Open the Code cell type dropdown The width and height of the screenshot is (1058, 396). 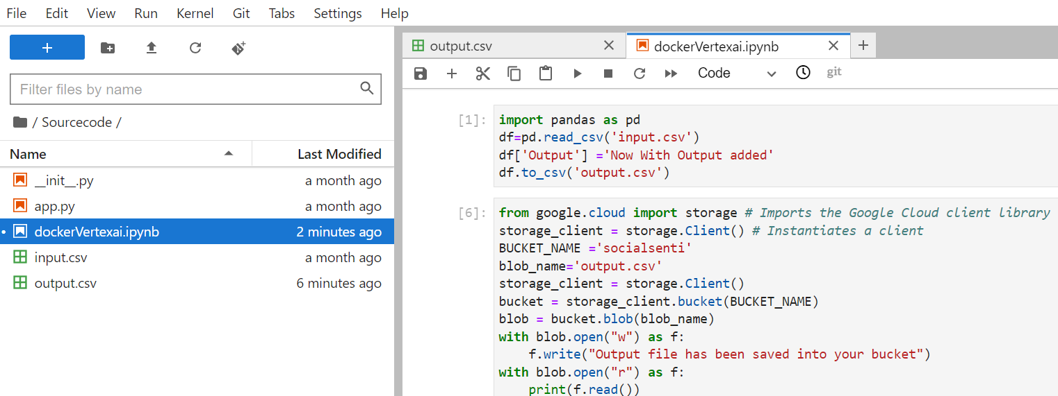pos(736,74)
